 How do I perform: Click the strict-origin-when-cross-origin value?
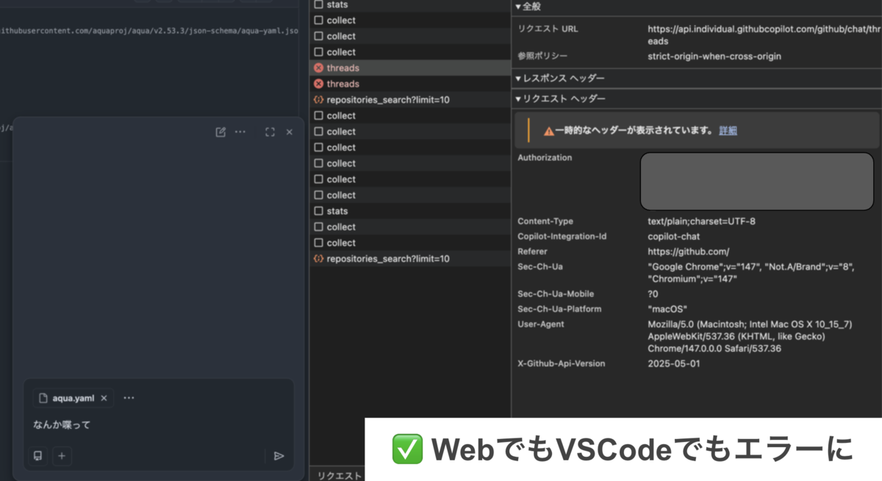coord(714,56)
